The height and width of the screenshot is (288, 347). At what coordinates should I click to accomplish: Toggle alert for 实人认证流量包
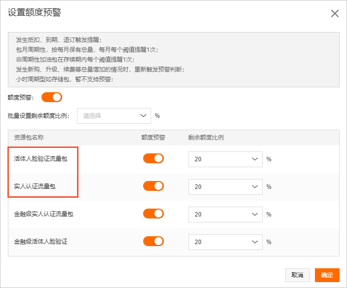click(154, 186)
